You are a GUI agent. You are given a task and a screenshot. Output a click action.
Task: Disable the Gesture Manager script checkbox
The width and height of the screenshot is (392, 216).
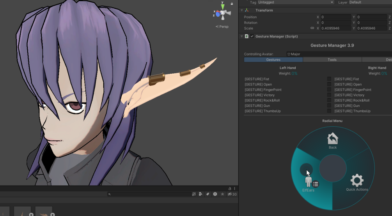pos(252,36)
